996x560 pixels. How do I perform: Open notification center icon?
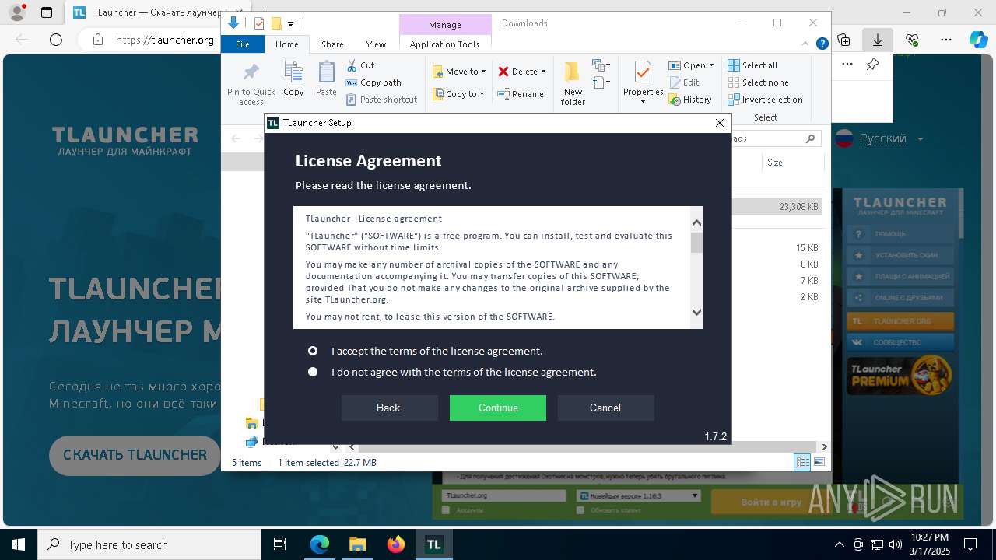tap(970, 544)
